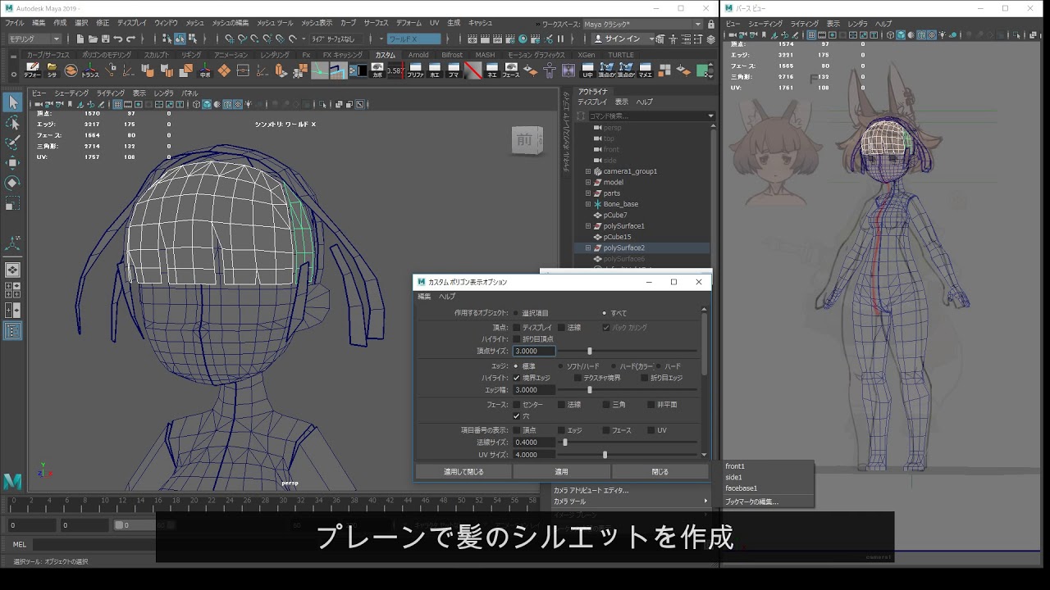This screenshot has width=1050, height=590.
Task: Switch to the Arnold shelf tab
Action: point(418,55)
